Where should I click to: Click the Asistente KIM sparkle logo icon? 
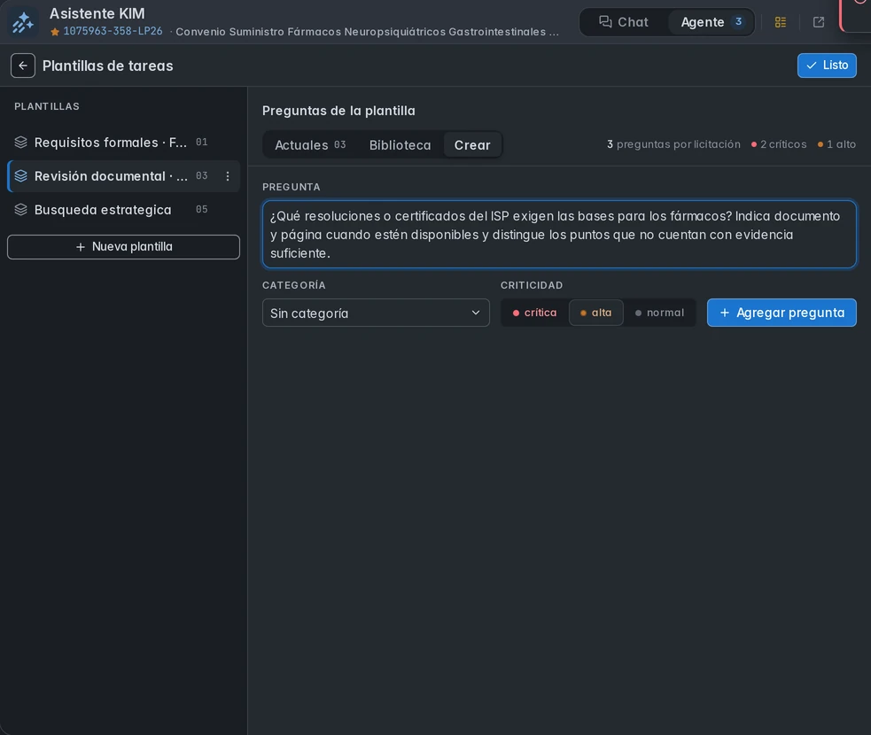pos(23,23)
